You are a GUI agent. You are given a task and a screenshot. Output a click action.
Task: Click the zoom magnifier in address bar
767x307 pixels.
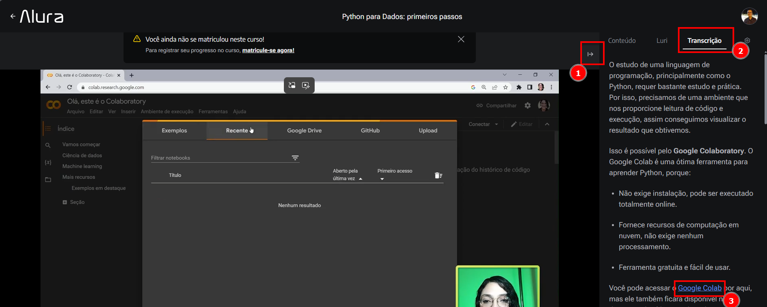484,87
